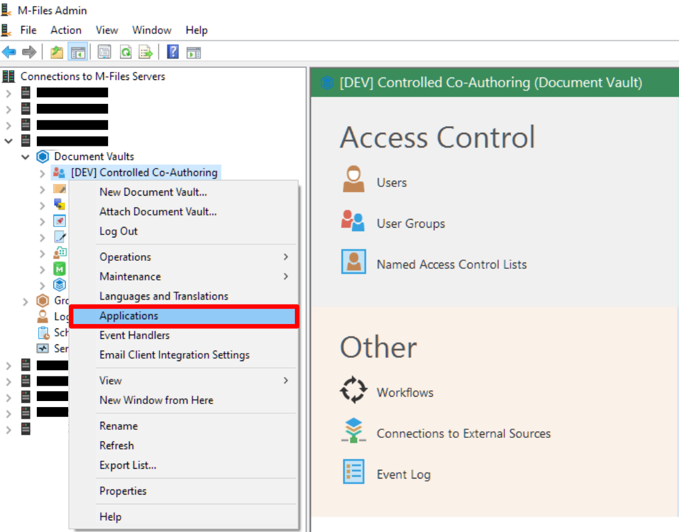Choose Export List... in the context menu
Viewport: 679px width, 532px height.
(184, 465)
